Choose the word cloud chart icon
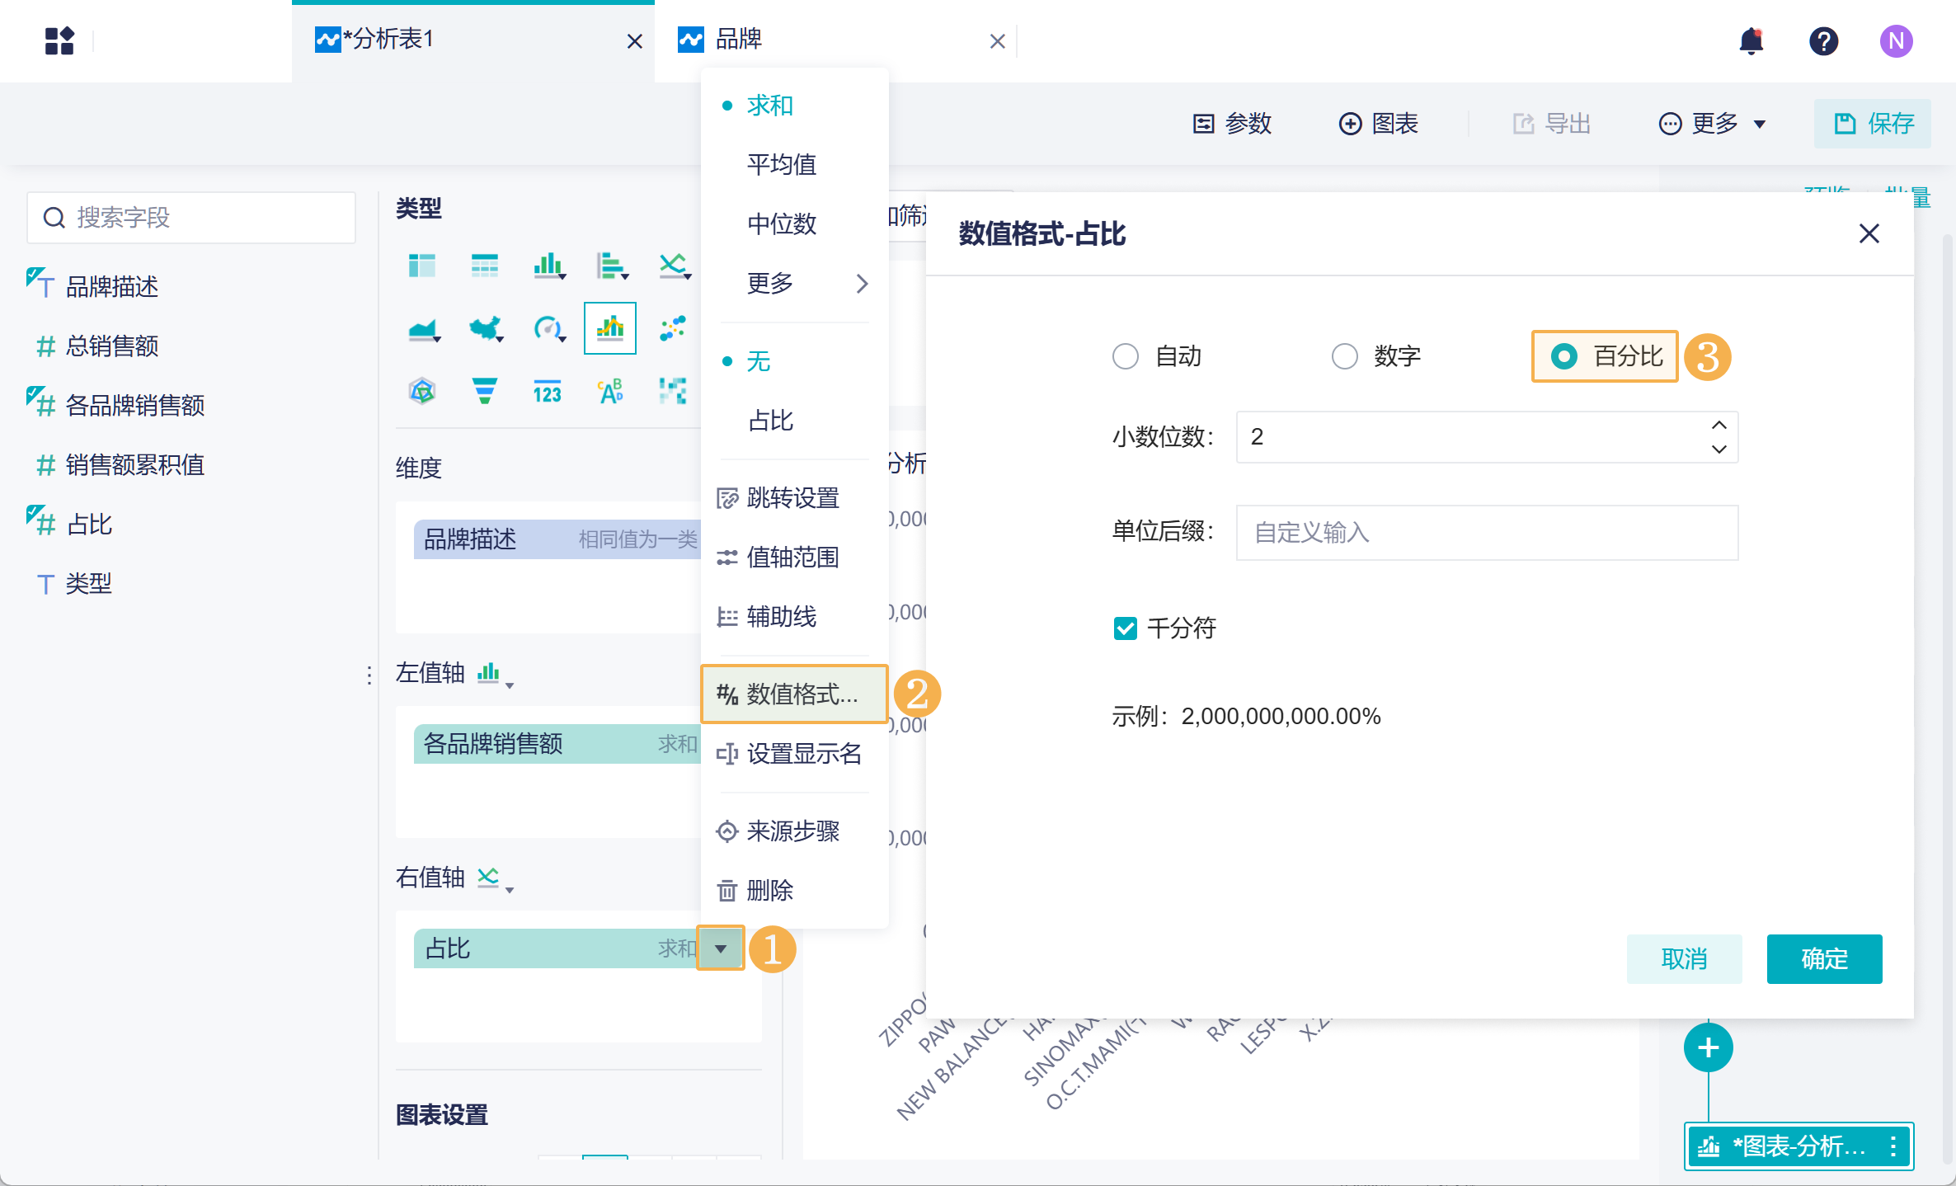This screenshot has width=1956, height=1186. pos(610,391)
